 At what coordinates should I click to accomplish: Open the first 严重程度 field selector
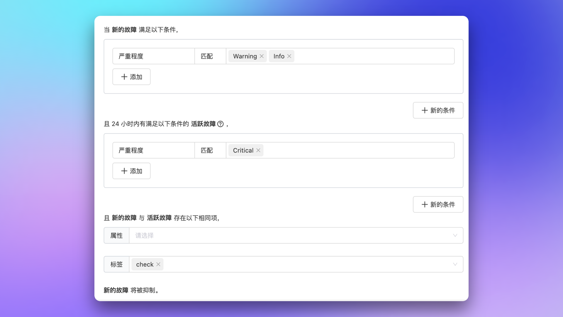(x=153, y=56)
